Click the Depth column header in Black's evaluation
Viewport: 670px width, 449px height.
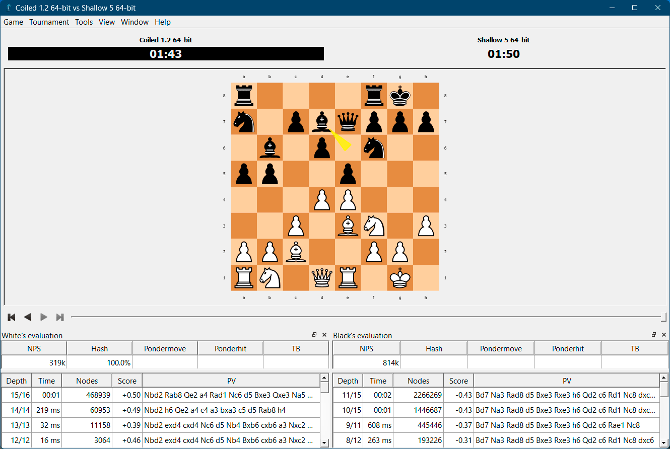coord(348,381)
